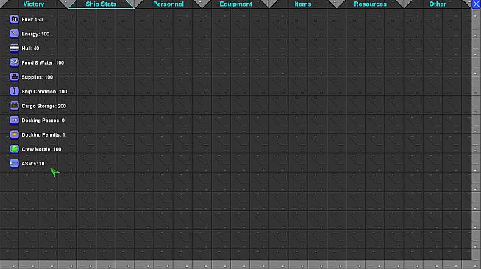Viewport: 481px width, 269px height.
Task: Click the 'Fuel: 150' text
Action: 32,20
